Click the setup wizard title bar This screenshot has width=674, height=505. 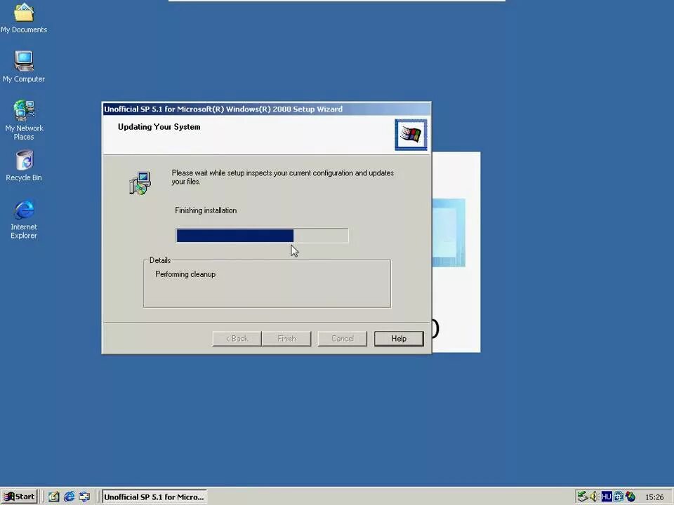[x=267, y=109]
